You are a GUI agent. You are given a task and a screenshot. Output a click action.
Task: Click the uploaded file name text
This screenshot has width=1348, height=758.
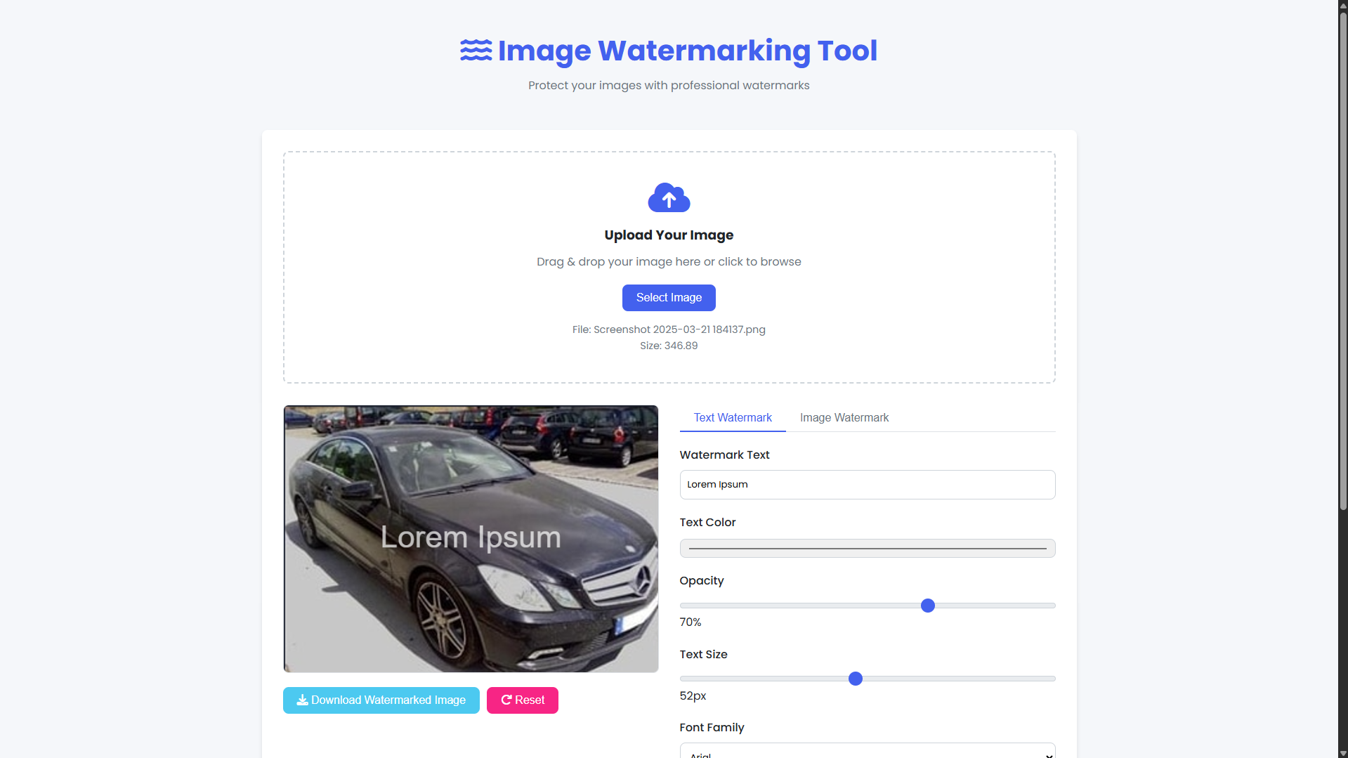[669, 329]
